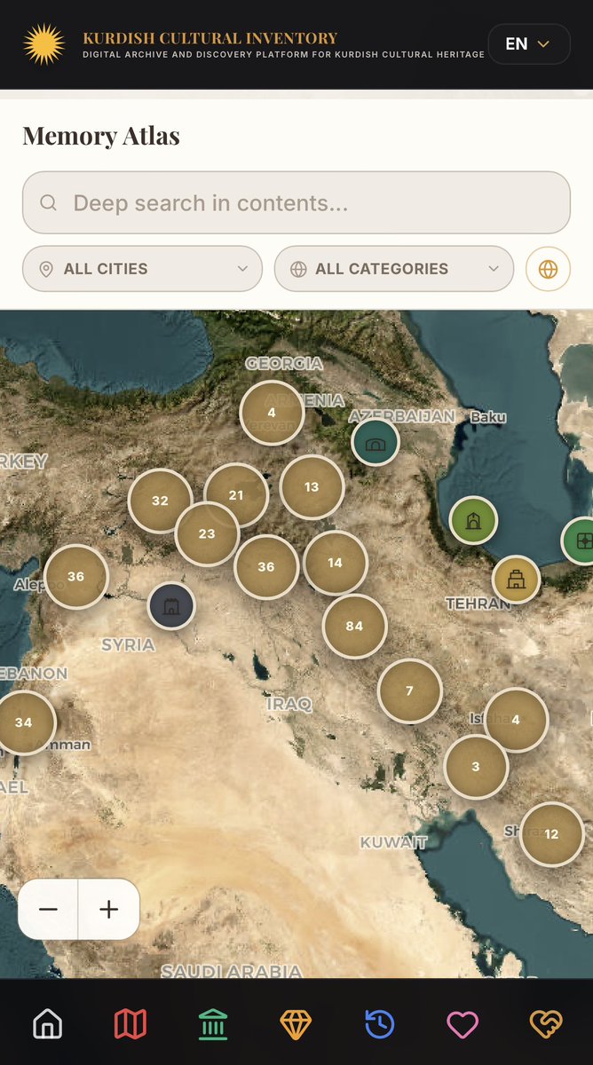Click the Kurdish Cultural Inventory title
Image resolution: width=593 pixels, height=1065 pixels.
[210, 38]
